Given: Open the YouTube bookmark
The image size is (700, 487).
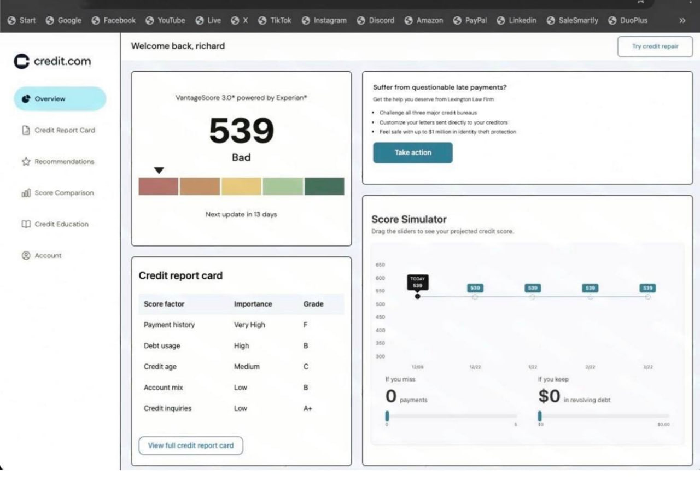Looking at the screenshot, I should tap(166, 20).
